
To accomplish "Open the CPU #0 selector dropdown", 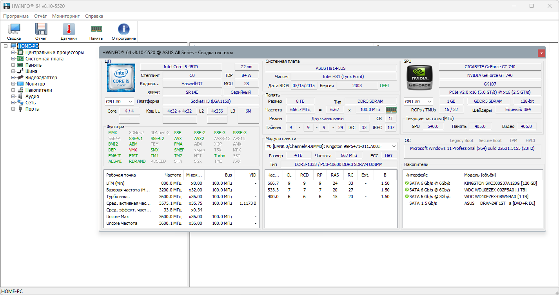I will coord(119,102).
